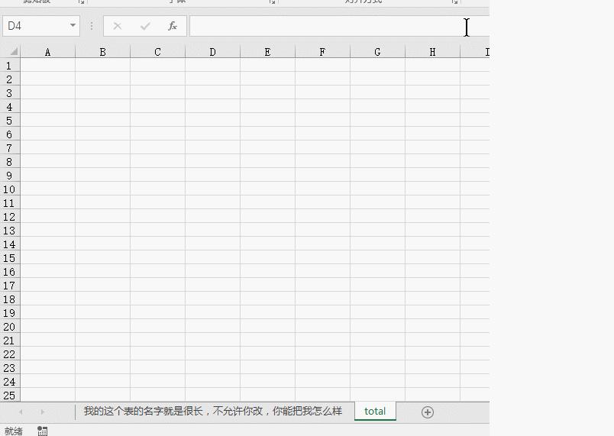
Task: Select column B header
Action: coord(102,52)
